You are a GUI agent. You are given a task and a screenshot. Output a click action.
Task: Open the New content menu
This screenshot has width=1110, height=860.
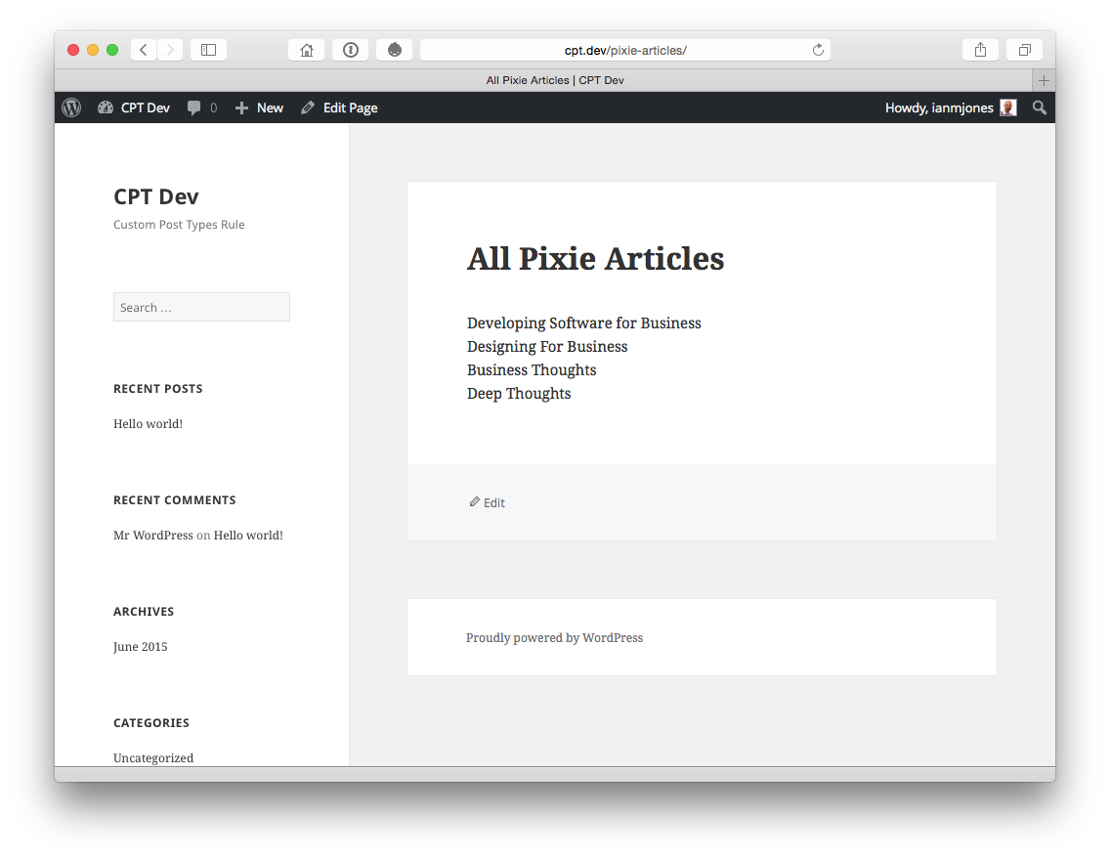259,107
